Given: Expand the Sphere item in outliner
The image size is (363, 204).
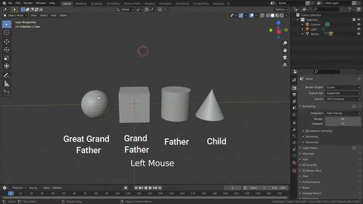Looking at the screenshot, I should coord(302,34).
